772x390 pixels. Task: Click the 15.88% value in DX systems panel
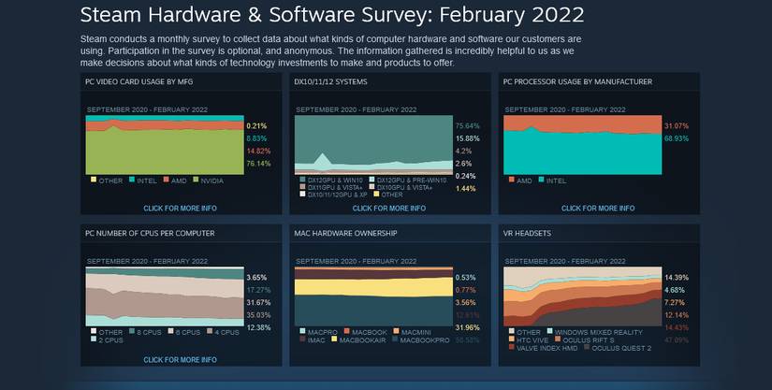(467, 138)
